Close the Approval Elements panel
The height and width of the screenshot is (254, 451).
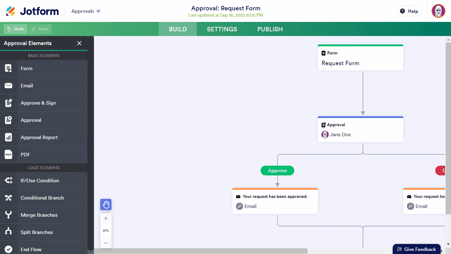79,43
